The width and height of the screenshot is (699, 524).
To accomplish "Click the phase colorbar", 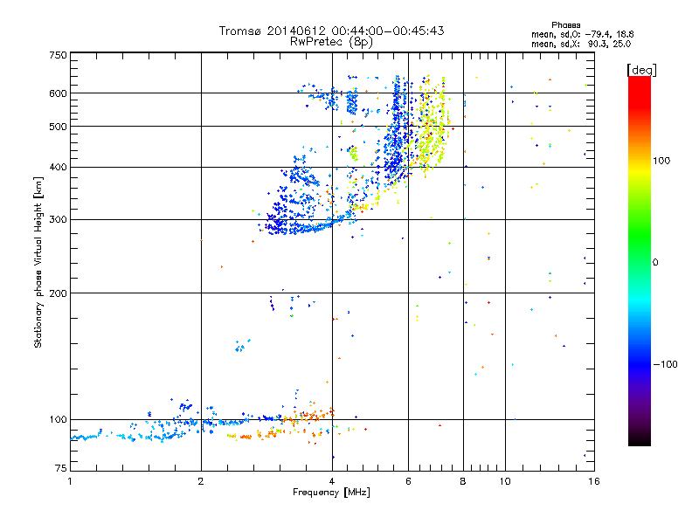I will point(640,260).
